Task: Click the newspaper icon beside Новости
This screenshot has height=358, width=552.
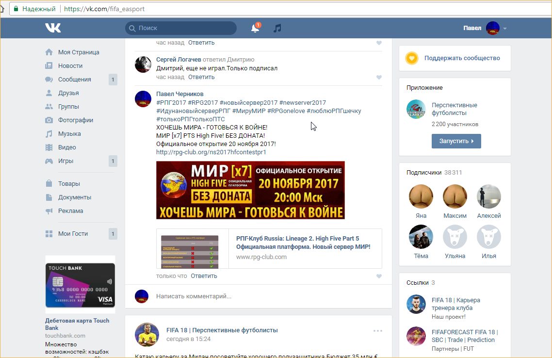Action: tap(49, 66)
